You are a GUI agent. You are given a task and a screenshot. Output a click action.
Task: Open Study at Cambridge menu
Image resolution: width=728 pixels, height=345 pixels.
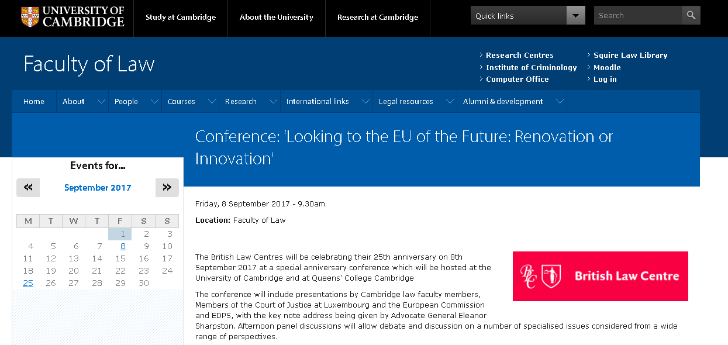pos(181,18)
